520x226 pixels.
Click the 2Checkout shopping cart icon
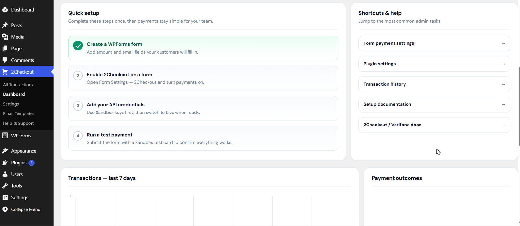(x=5, y=72)
